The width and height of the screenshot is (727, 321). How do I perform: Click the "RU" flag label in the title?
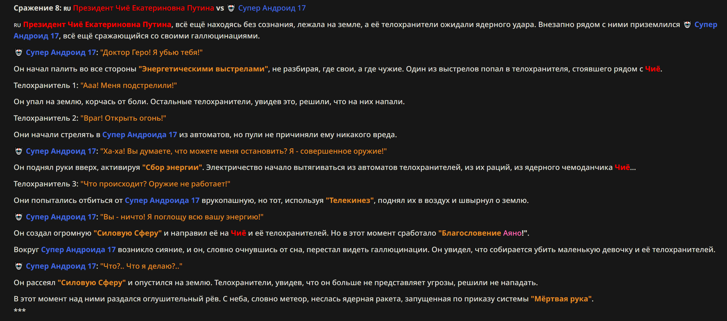pyautogui.click(x=67, y=9)
